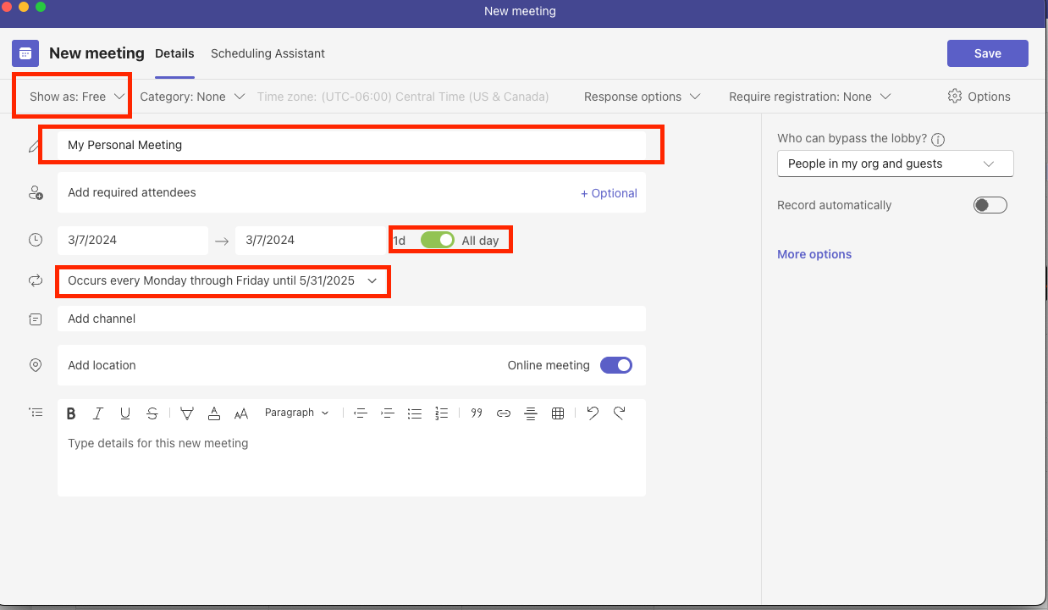The height and width of the screenshot is (610, 1048).
Task: Switch to Scheduling Assistant tab
Action: tap(268, 53)
